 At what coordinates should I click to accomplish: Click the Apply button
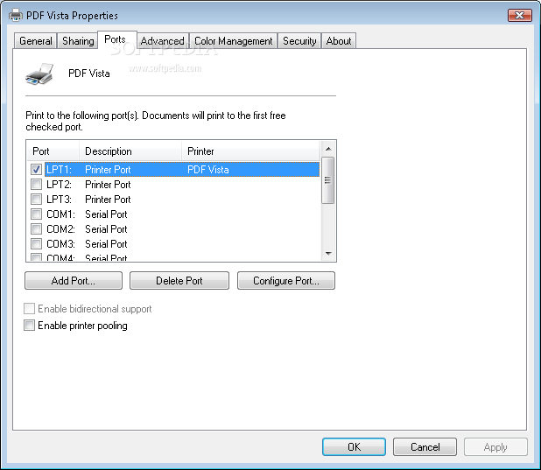tap(495, 447)
